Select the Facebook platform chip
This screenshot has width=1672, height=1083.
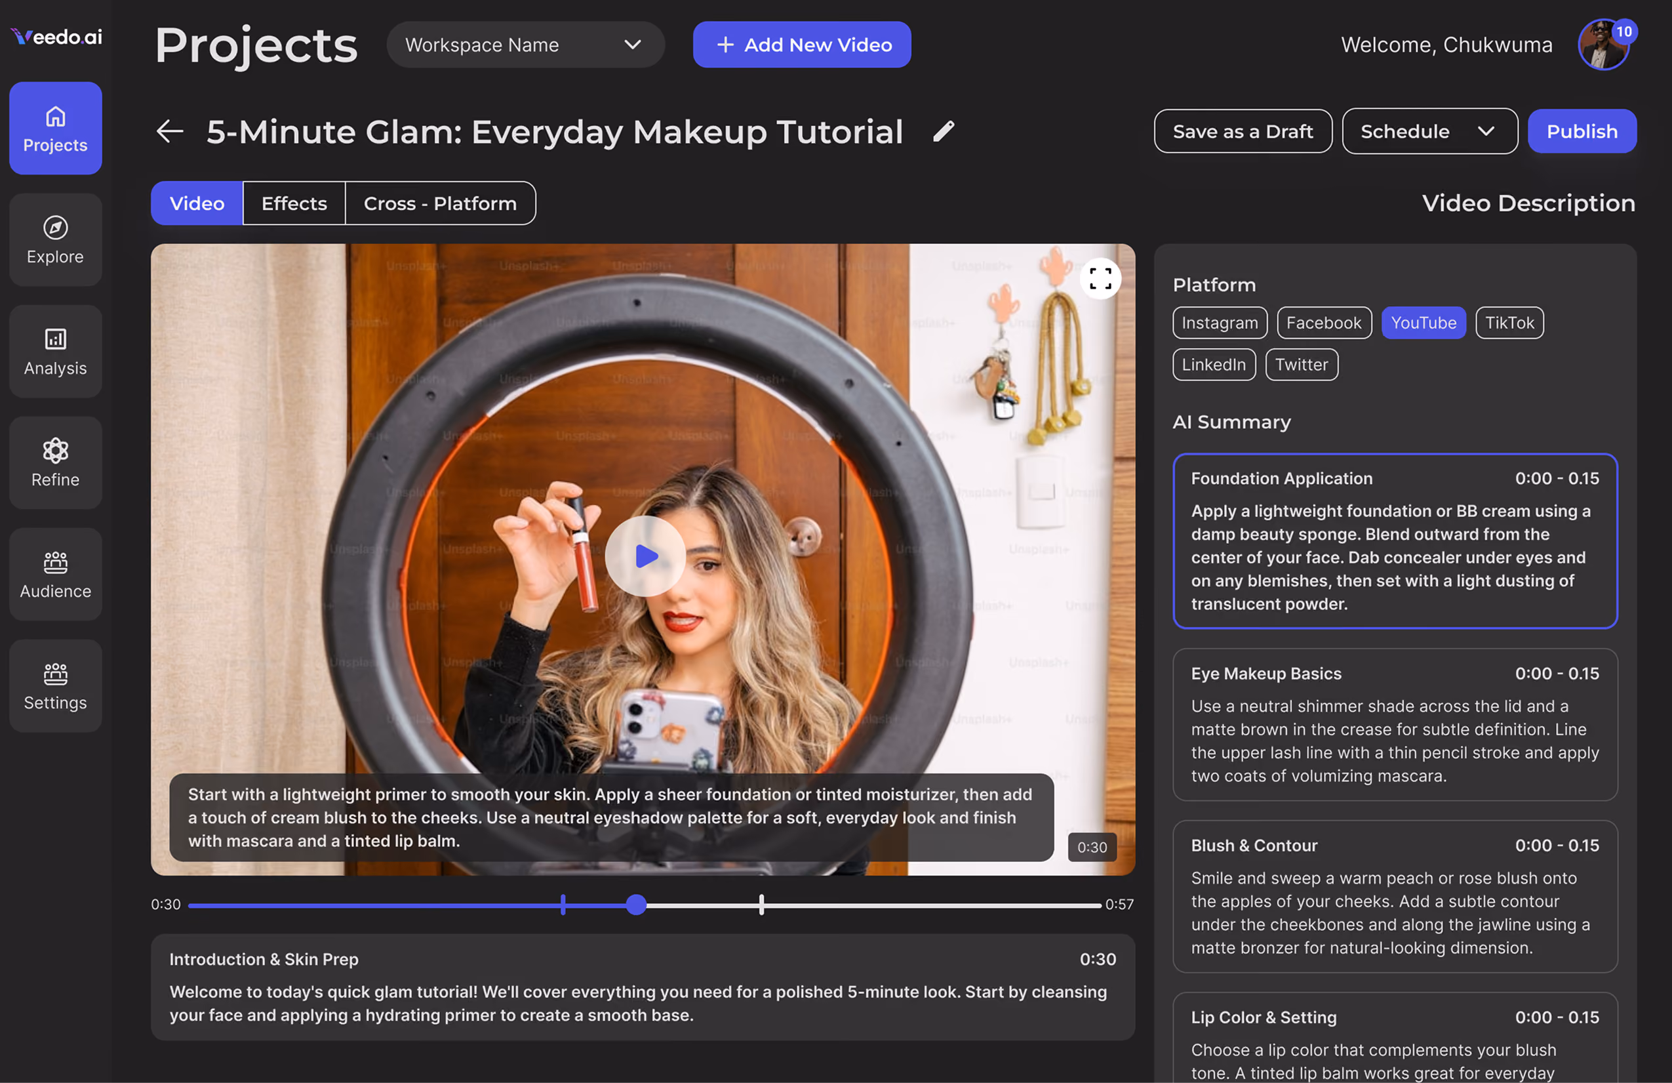[x=1324, y=323]
